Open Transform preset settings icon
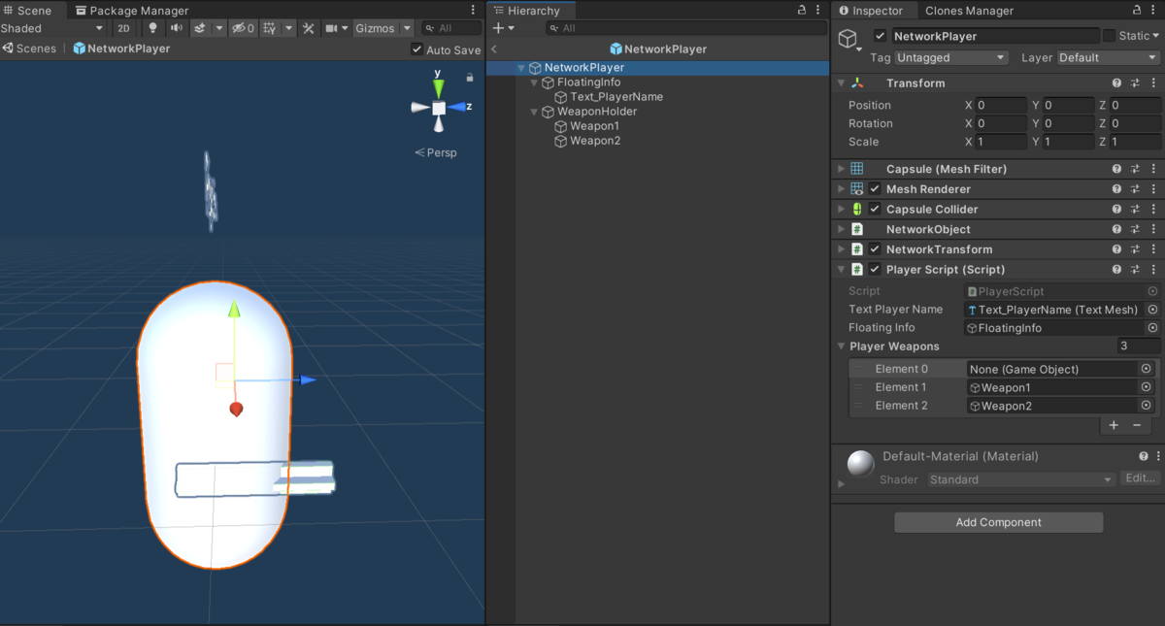1165x626 pixels. (1135, 83)
